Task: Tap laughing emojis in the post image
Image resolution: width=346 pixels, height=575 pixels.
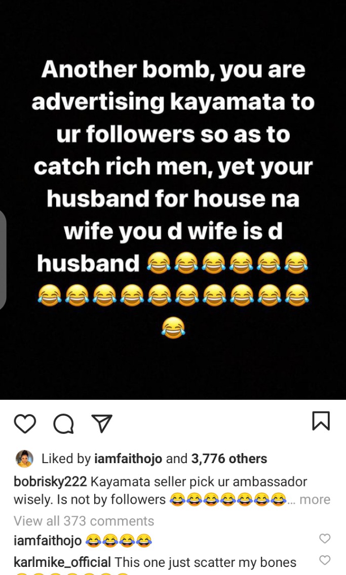Action: [173, 295]
